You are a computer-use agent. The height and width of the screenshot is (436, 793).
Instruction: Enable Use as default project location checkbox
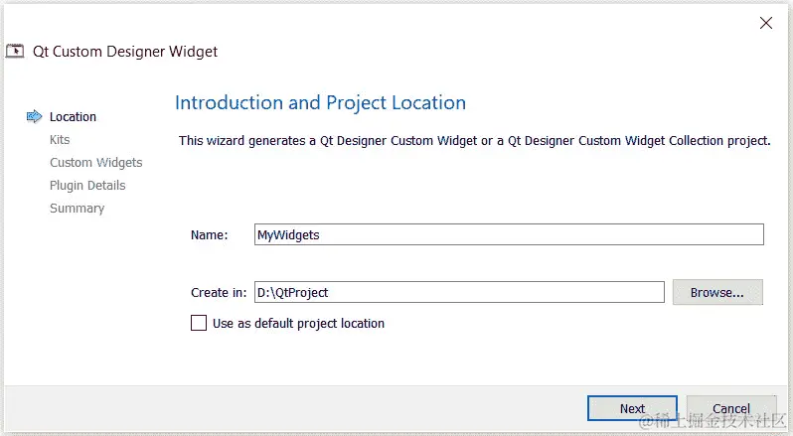click(x=199, y=323)
